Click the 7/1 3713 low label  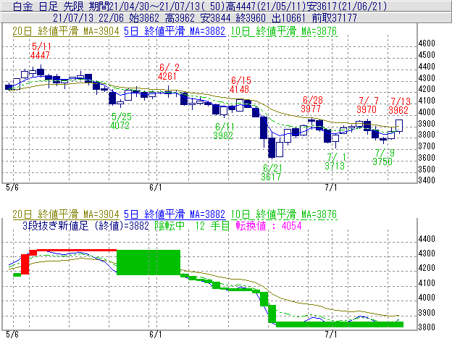point(335,161)
